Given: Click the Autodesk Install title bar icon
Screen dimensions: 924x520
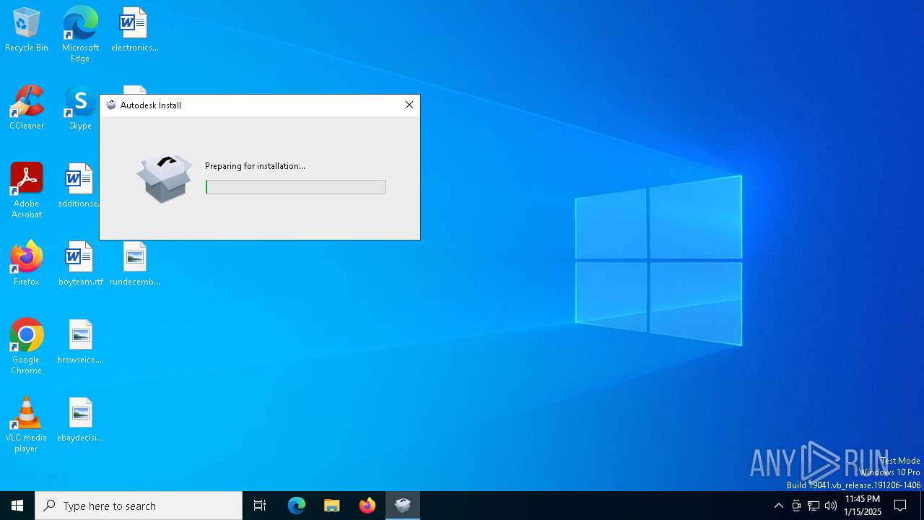Looking at the screenshot, I should (111, 105).
